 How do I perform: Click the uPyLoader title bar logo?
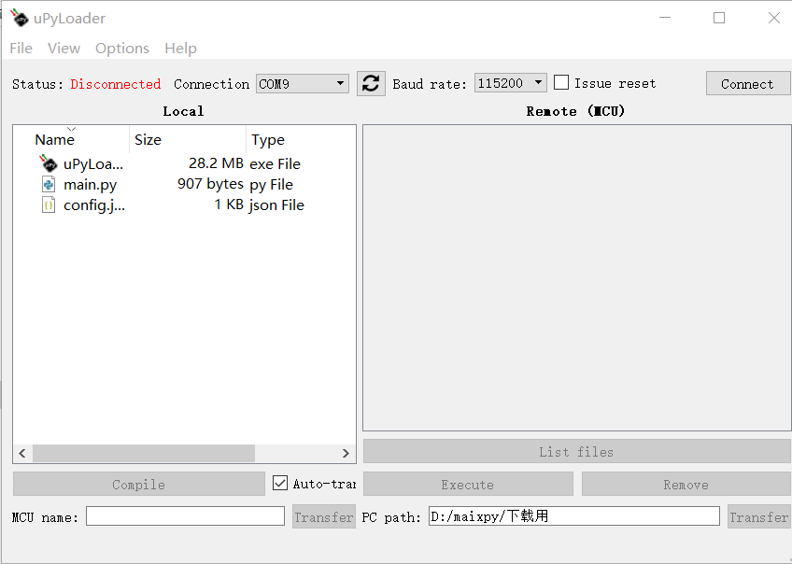[x=20, y=18]
